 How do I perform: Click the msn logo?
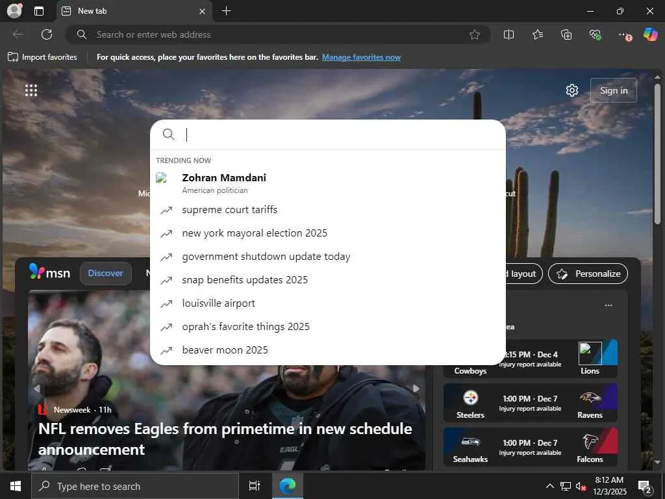pyautogui.click(x=49, y=272)
